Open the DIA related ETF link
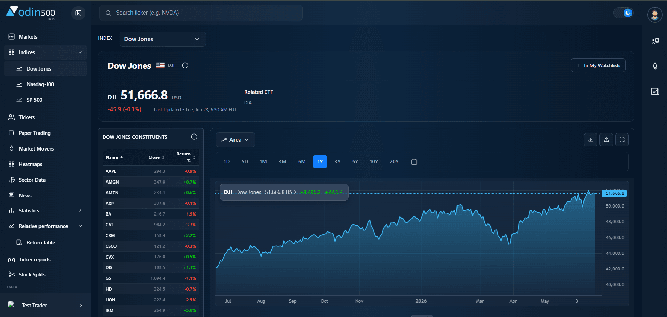The image size is (667, 317). 248,103
